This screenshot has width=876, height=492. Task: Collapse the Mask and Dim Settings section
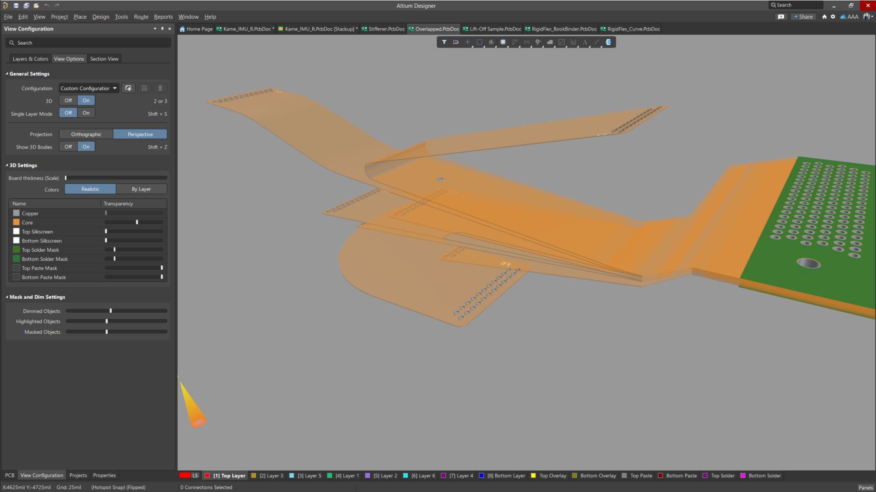point(7,297)
